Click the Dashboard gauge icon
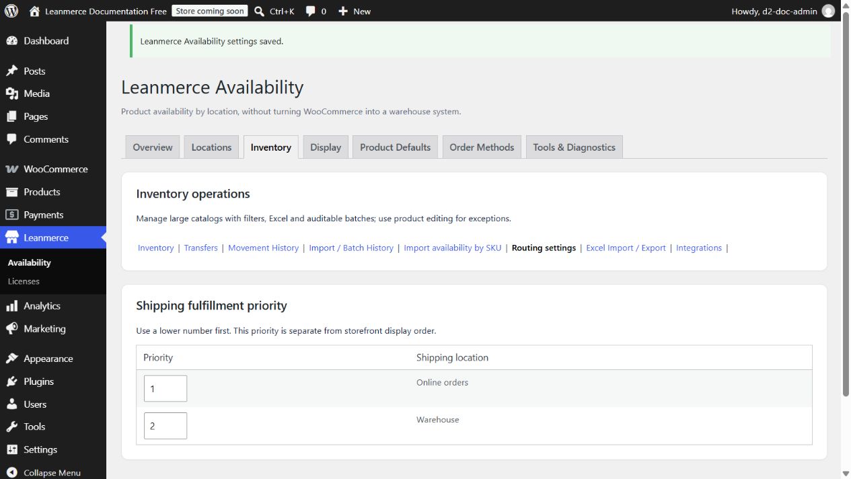851x479 pixels. coord(11,41)
